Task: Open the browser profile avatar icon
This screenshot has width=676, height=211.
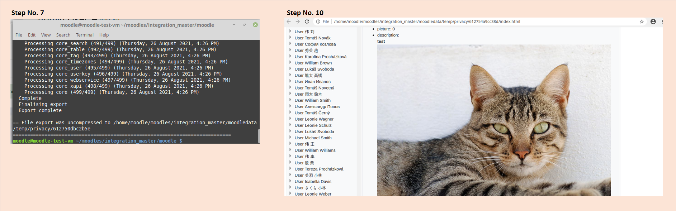Action: pos(653,21)
